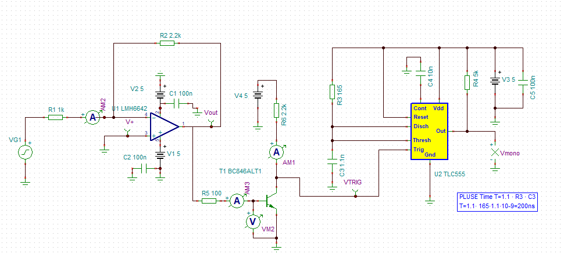
Task: Click the VG1 label text
Action: click(15, 139)
